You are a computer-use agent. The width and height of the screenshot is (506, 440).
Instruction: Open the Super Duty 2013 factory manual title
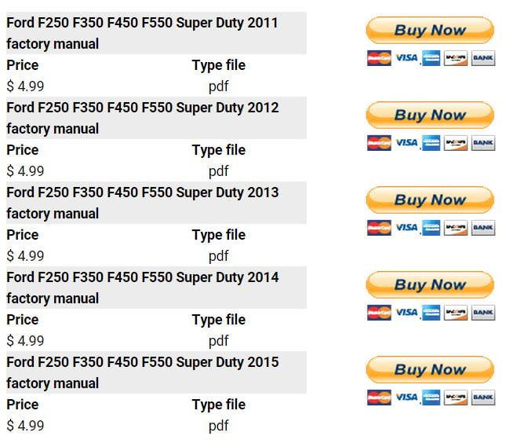coord(142,203)
